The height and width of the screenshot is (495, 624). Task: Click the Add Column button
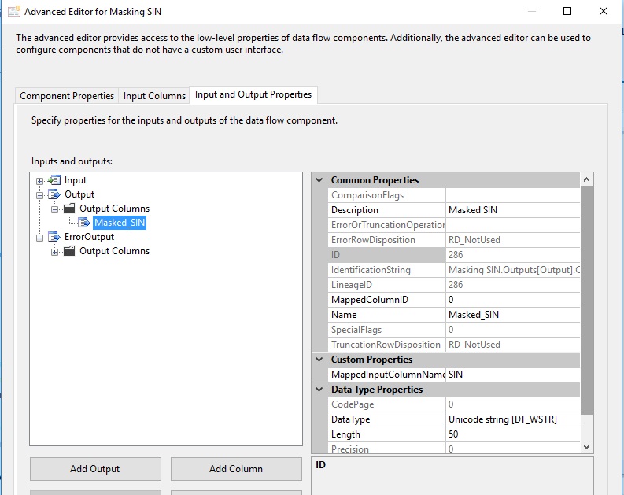236,469
